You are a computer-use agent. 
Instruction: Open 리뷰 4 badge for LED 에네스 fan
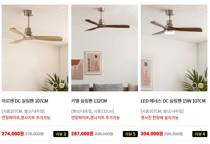point(200,134)
